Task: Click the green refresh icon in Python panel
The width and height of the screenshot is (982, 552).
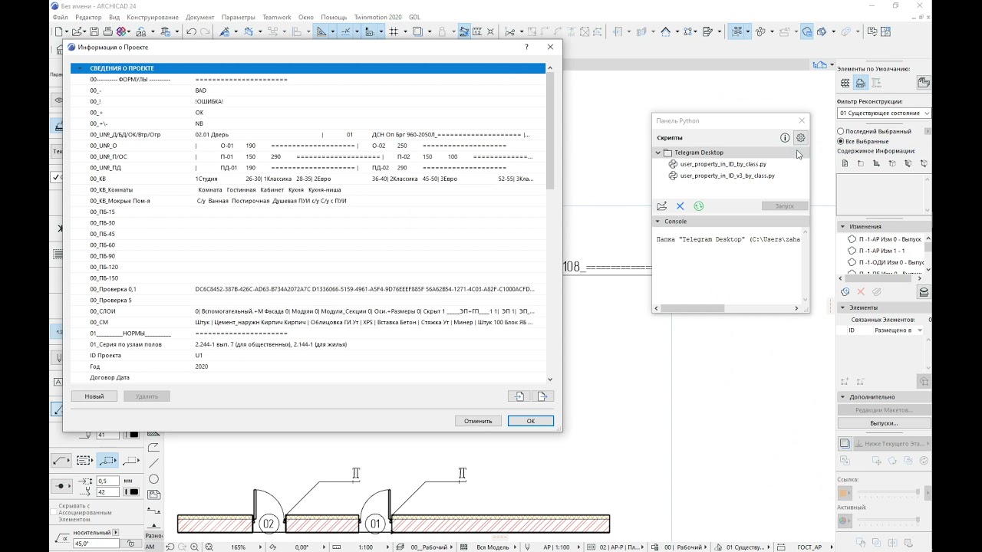Action: point(698,206)
